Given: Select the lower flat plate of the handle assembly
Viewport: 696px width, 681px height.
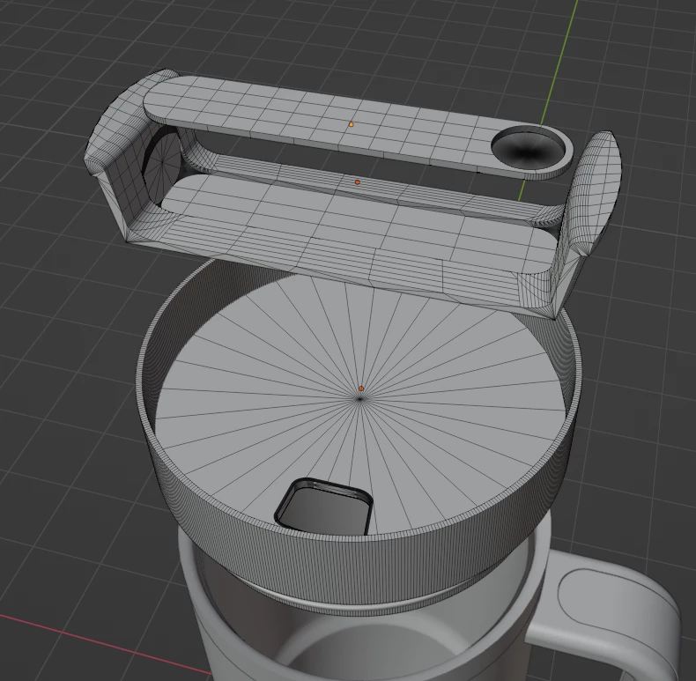Looking at the screenshot, I should click(x=359, y=222).
